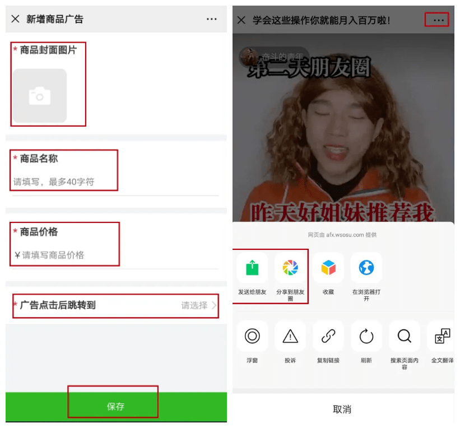
Task: Select the 分享到朋友圈 Moments icon
Action: 290,268
